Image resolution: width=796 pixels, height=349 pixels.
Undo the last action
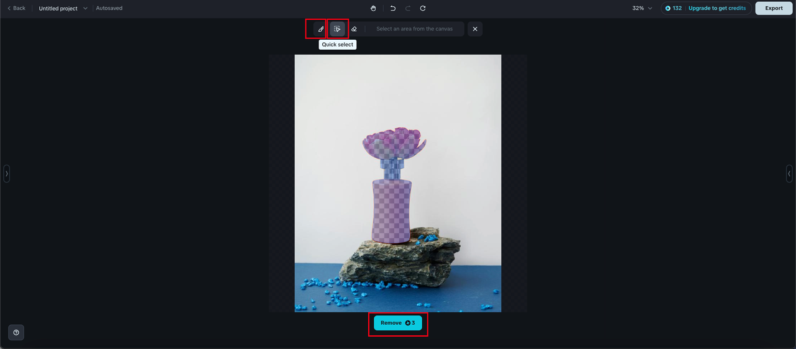pos(393,8)
